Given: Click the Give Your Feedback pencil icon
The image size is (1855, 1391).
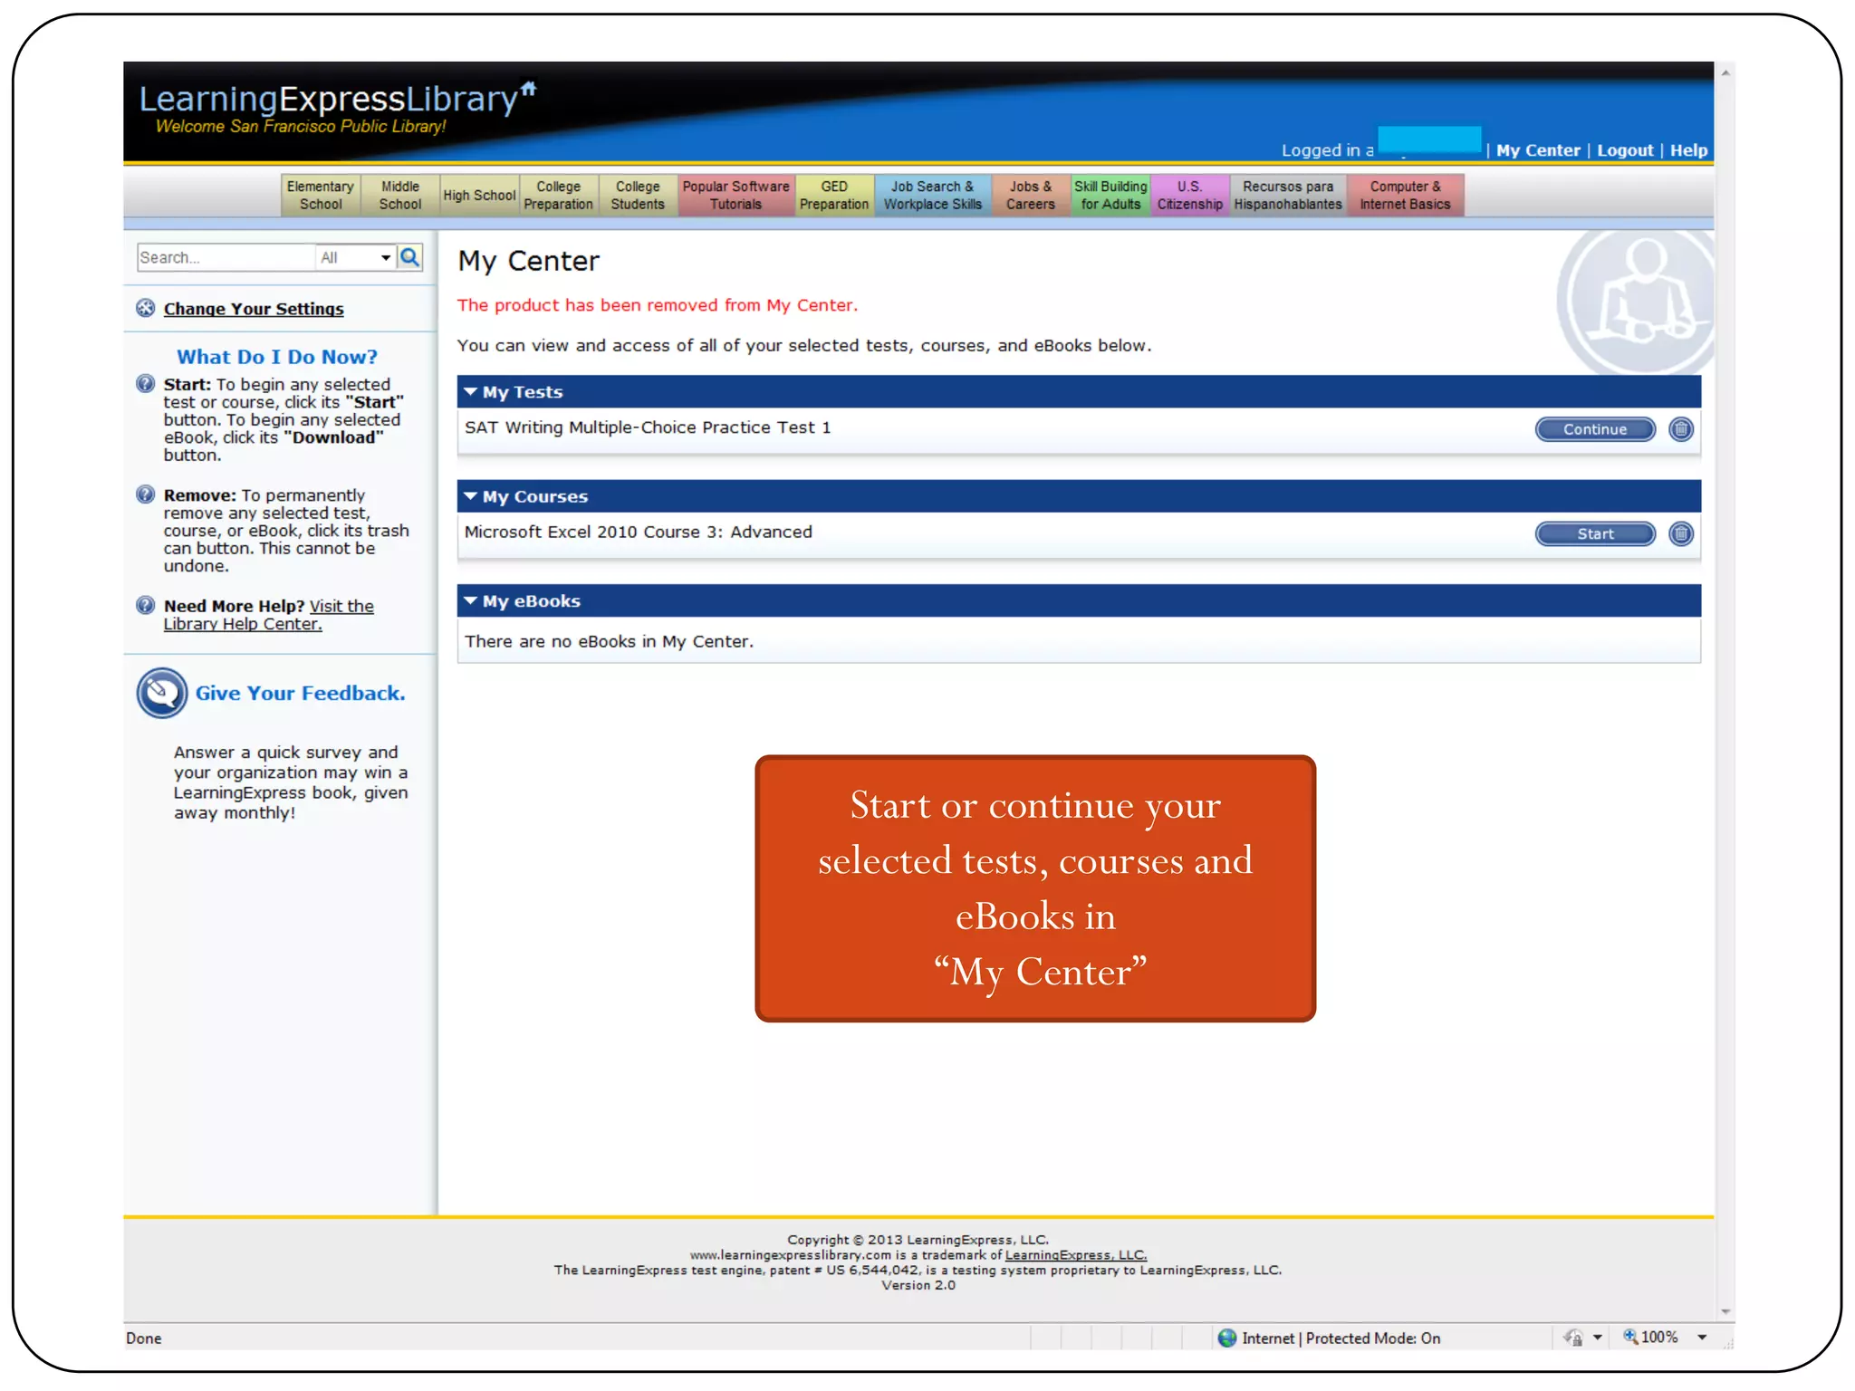Looking at the screenshot, I should [162, 693].
